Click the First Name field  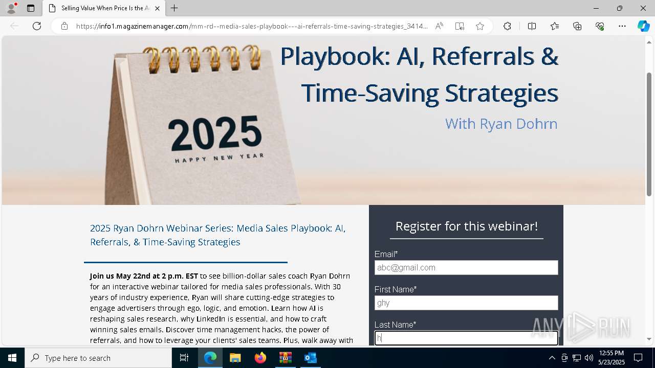coord(466,303)
